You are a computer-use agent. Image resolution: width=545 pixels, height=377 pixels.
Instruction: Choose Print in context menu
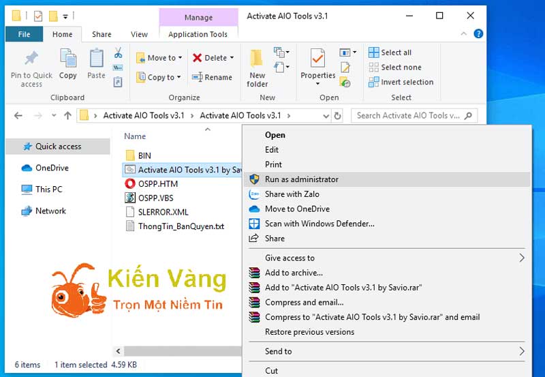tap(386, 164)
